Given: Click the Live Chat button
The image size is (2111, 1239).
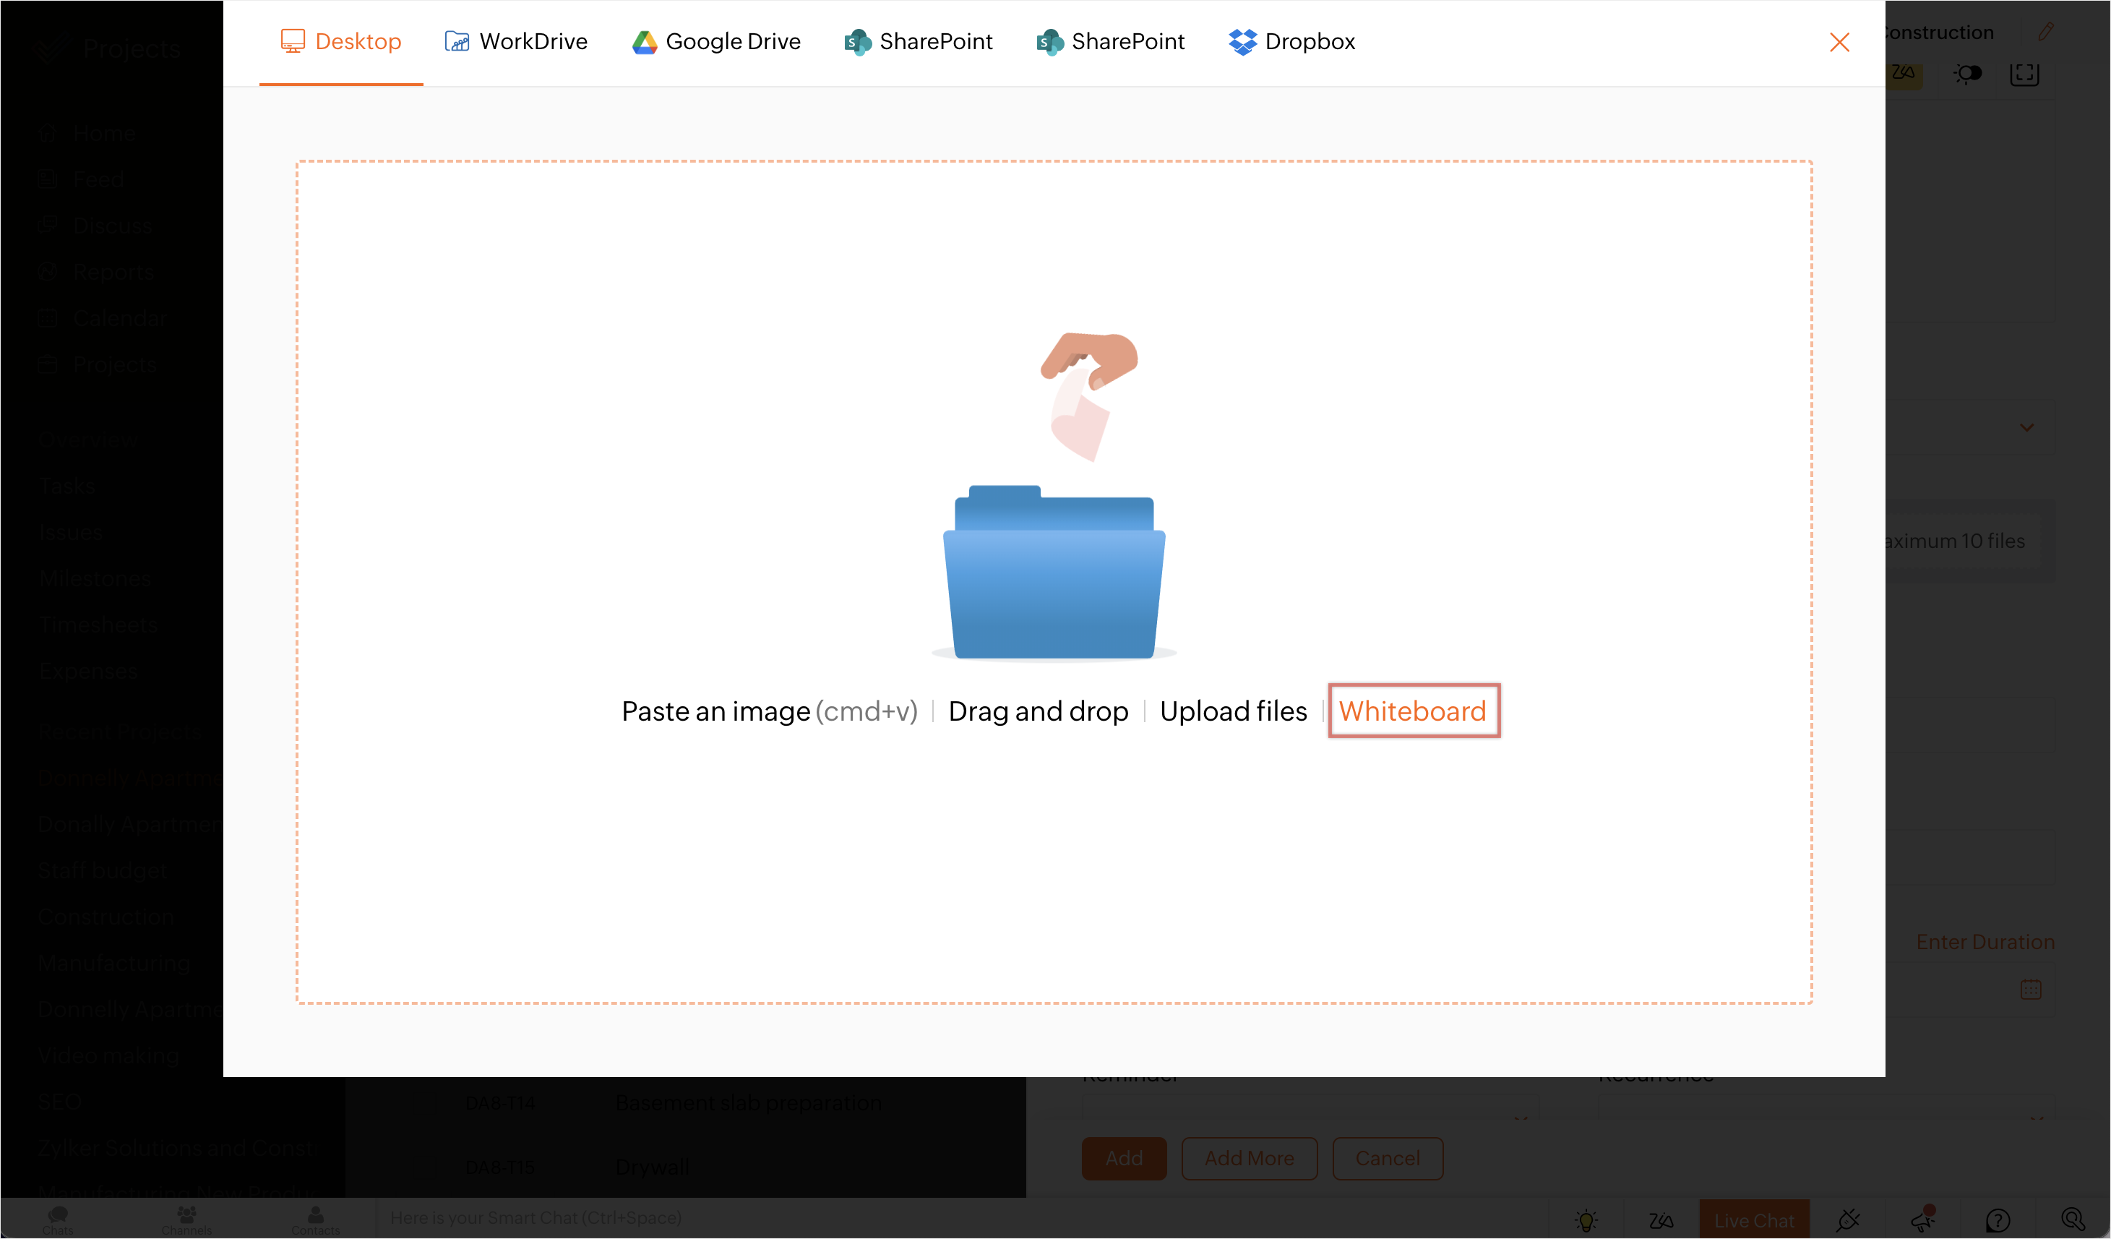Looking at the screenshot, I should (x=1753, y=1219).
